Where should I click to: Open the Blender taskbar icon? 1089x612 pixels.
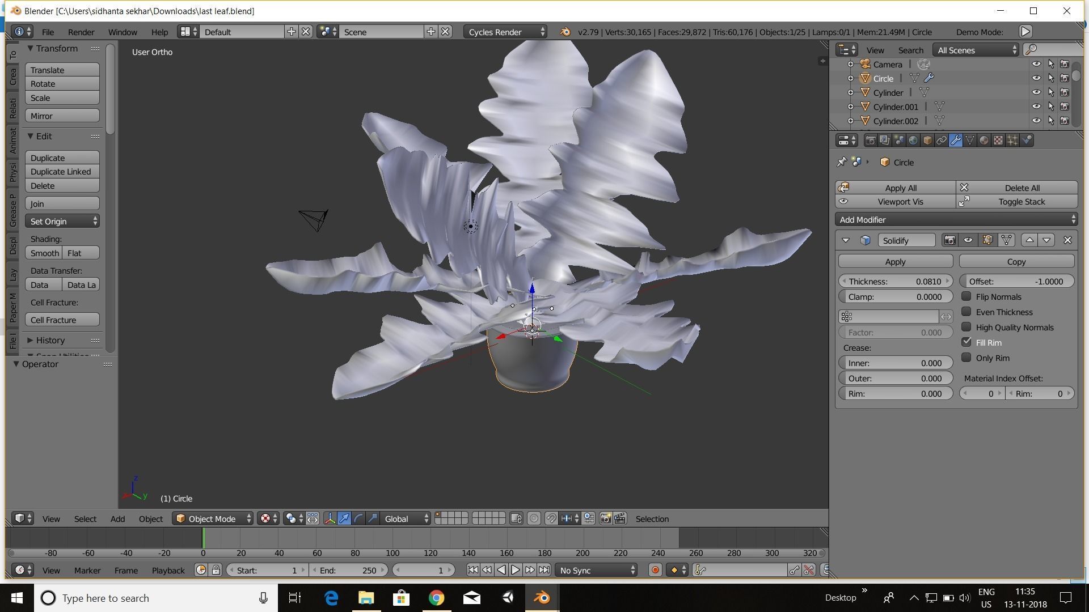[x=542, y=598]
